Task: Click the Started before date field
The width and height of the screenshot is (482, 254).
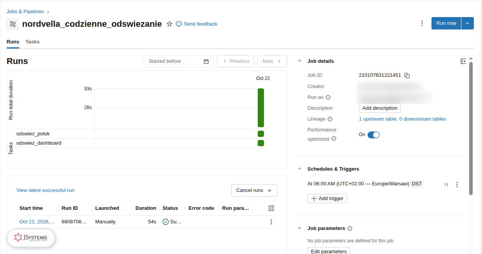Action: click(179, 61)
